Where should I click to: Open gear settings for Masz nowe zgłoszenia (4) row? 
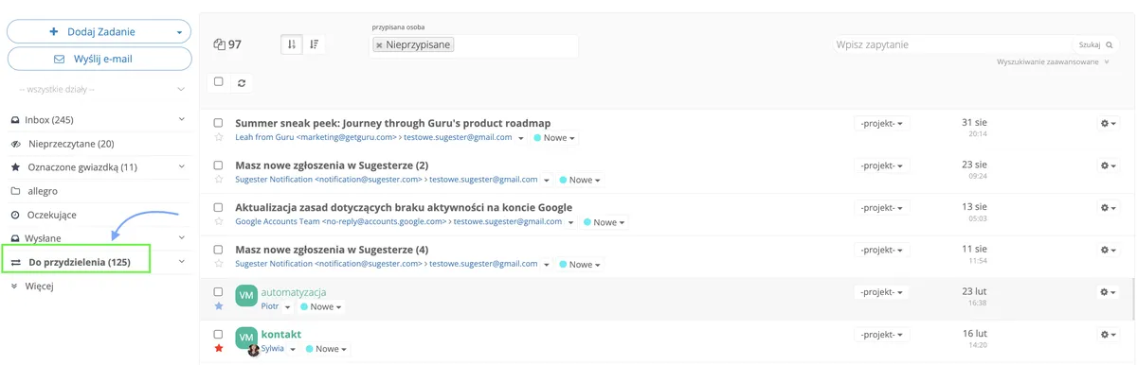coord(1108,250)
